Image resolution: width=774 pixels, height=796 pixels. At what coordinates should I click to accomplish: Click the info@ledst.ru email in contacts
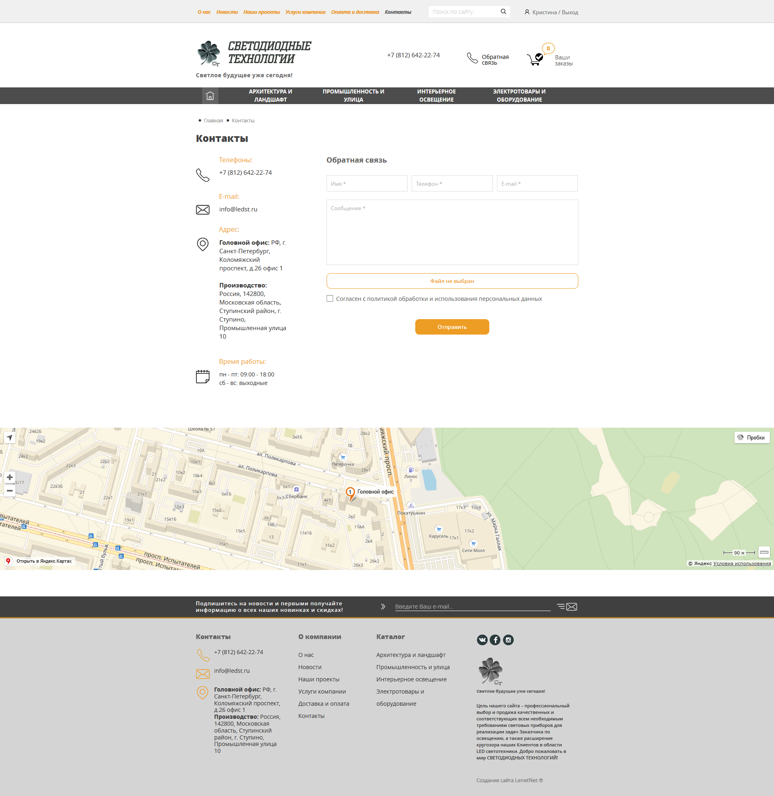(238, 209)
